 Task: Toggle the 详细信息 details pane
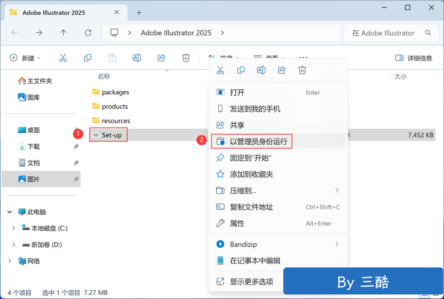point(414,58)
